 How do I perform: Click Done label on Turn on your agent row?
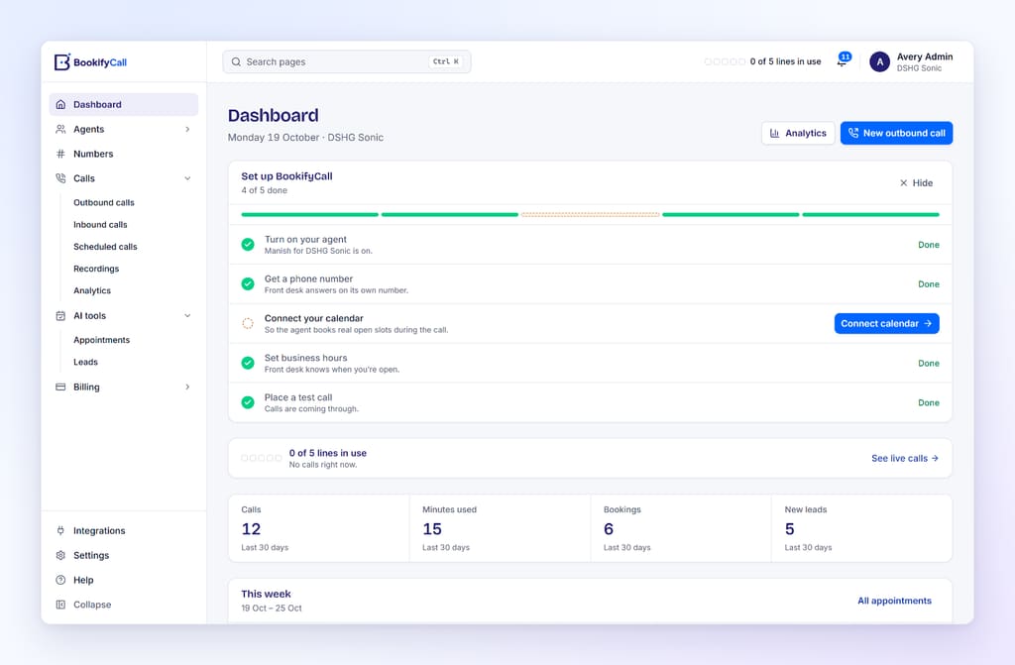(x=928, y=245)
